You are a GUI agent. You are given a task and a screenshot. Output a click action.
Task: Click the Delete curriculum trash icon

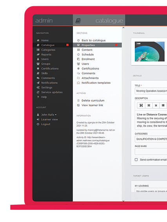(78, 101)
